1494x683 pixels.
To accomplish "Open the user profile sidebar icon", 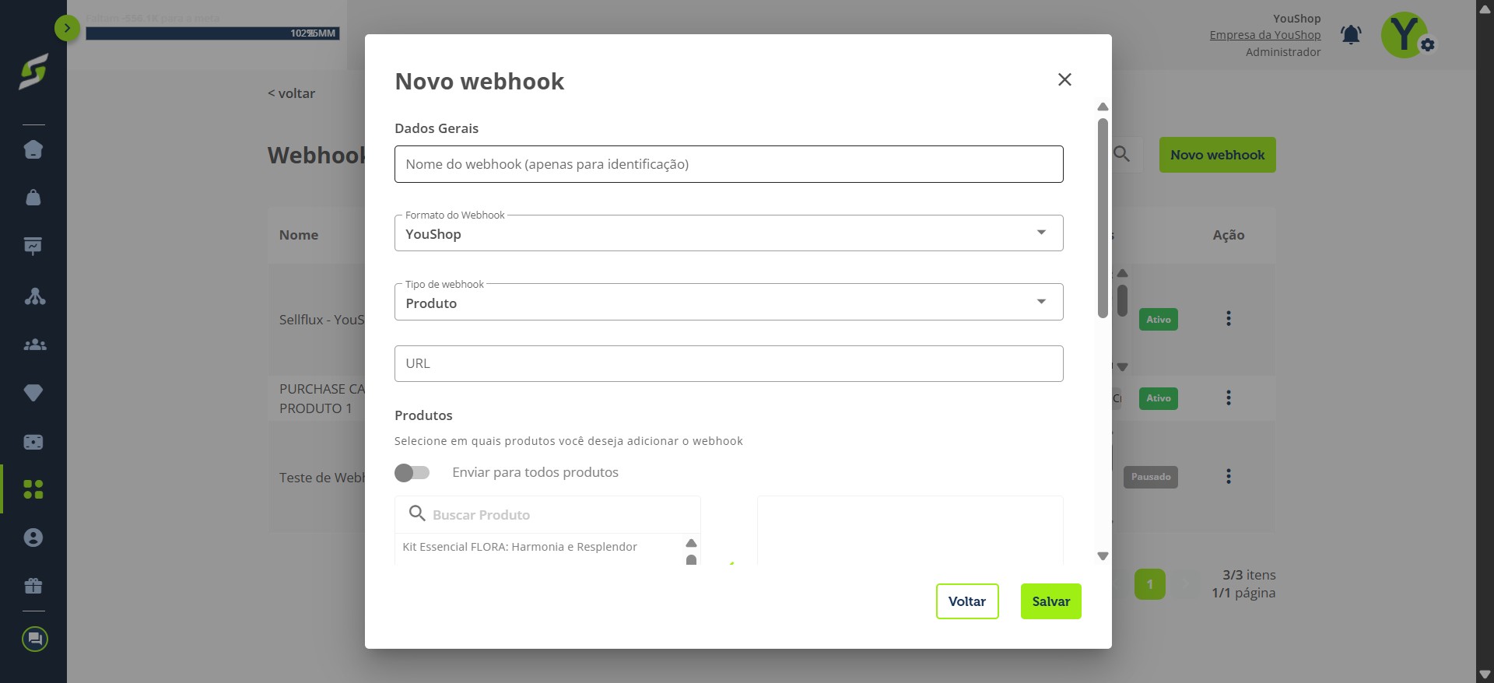I will 33,538.
